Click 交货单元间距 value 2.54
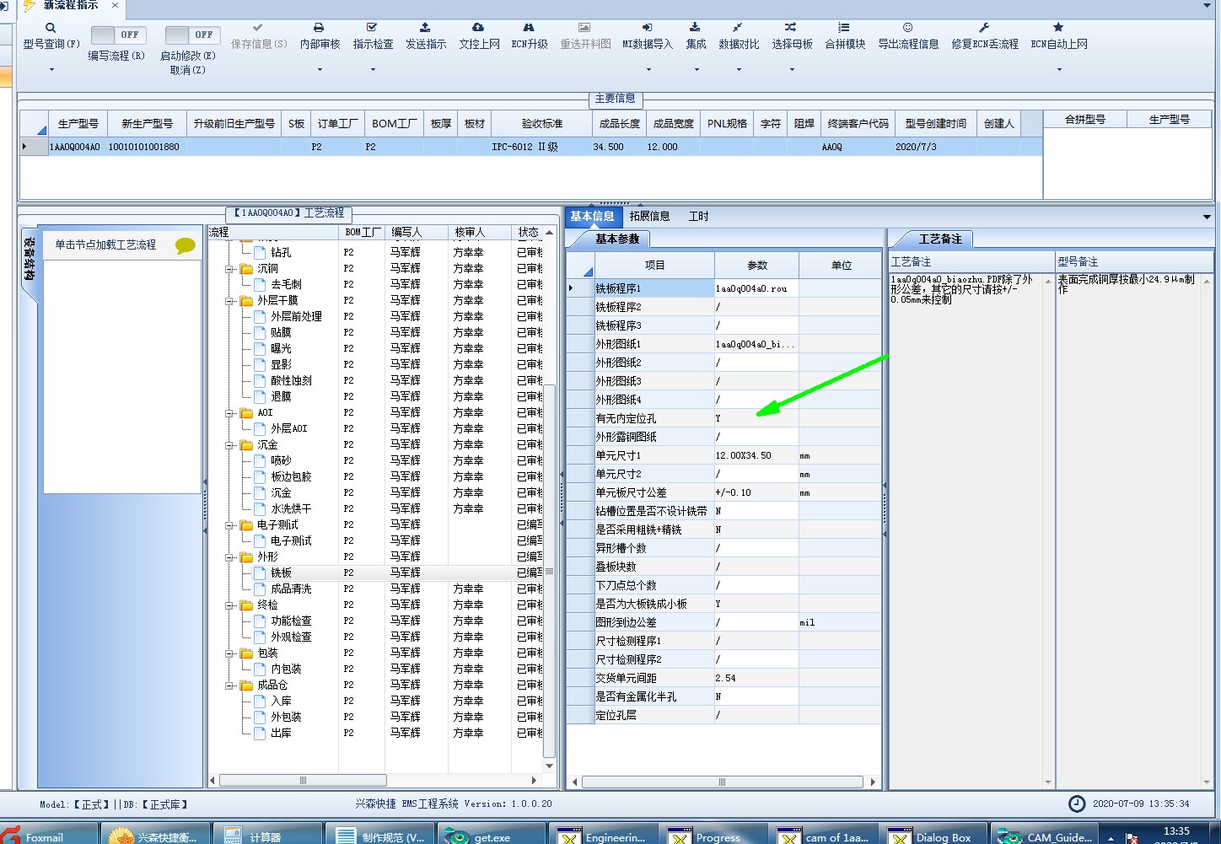 (756, 678)
